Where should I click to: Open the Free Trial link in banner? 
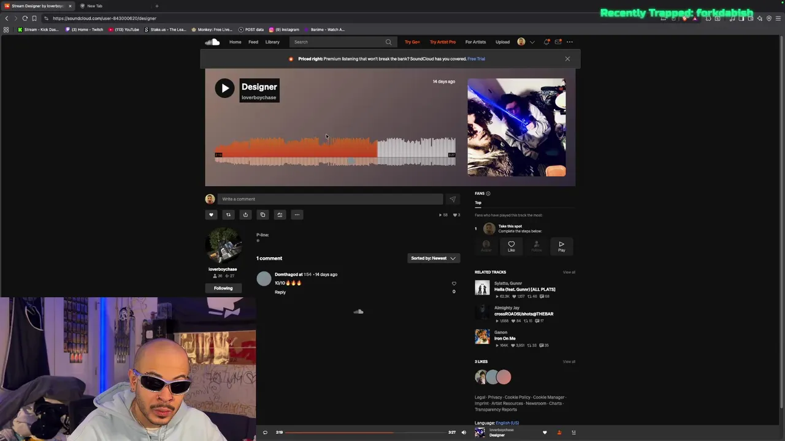(476, 59)
